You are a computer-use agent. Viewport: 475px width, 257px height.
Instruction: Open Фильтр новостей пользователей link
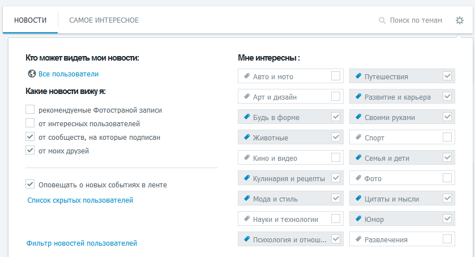[82, 243]
